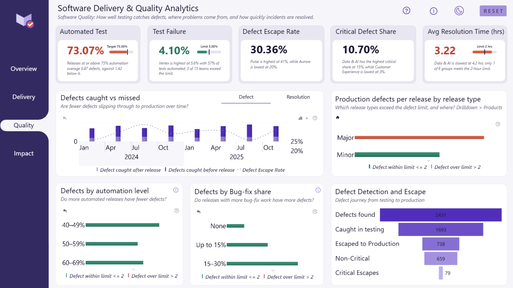Toggle 'Defect within limit <= 2' in automation legend
Image resolution: width=513 pixels, height=288 pixels.
point(95,276)
